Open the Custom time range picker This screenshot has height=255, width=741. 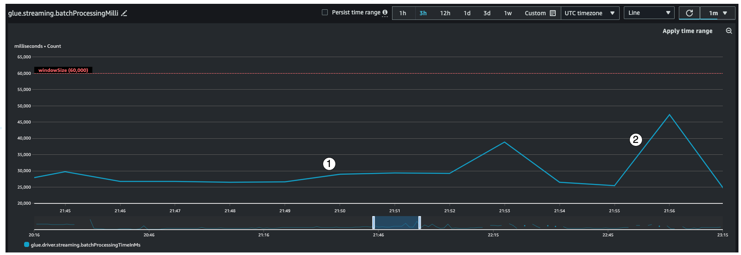(535, 13)
